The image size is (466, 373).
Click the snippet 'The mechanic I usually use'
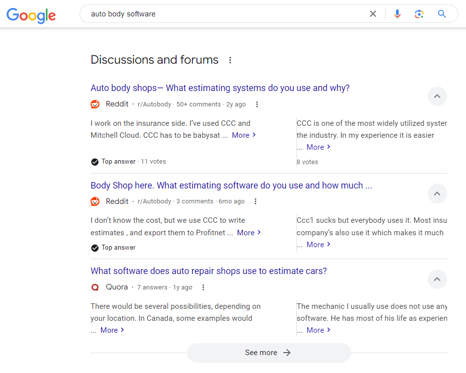pyautogui.click(x=372, y=312)
